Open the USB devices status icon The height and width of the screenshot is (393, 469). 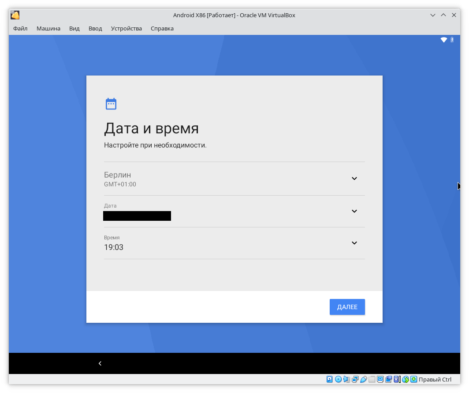click(x=363, y=379)
